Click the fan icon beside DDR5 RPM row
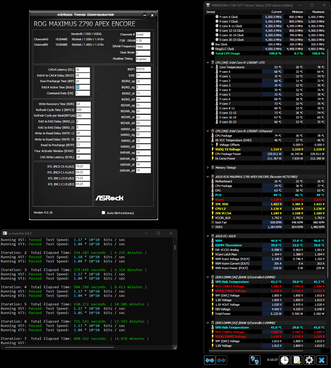The height and width of the screenshot is (368, 331). [213, 227]
